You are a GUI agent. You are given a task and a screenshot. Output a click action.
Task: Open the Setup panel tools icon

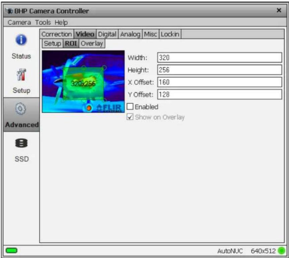pos(21,75)
